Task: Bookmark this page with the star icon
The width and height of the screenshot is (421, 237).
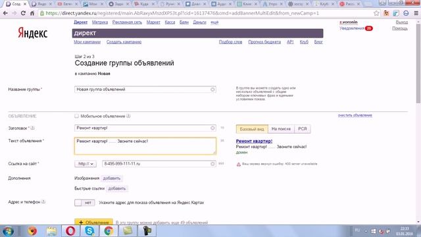Action: click(x=376, y=13)
